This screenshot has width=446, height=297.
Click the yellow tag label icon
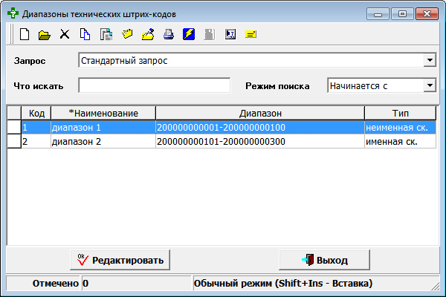point(127,34)
